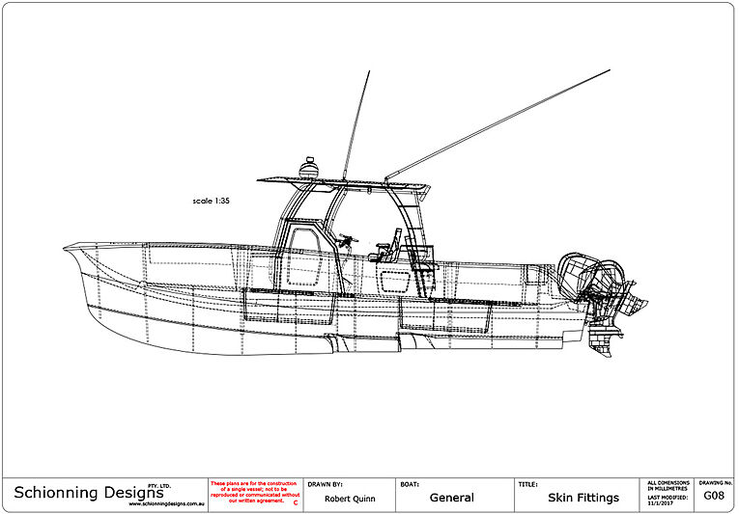Click the flat hardtop roof

(x=338, y=181)
